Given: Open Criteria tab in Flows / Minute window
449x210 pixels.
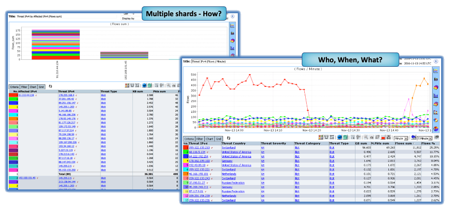Looking at the screenshot, I should click(189, 138).
